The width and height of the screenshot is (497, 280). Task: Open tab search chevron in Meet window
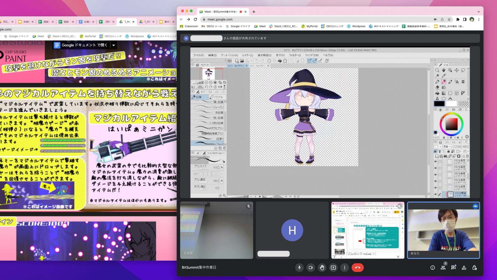(478, 12)
